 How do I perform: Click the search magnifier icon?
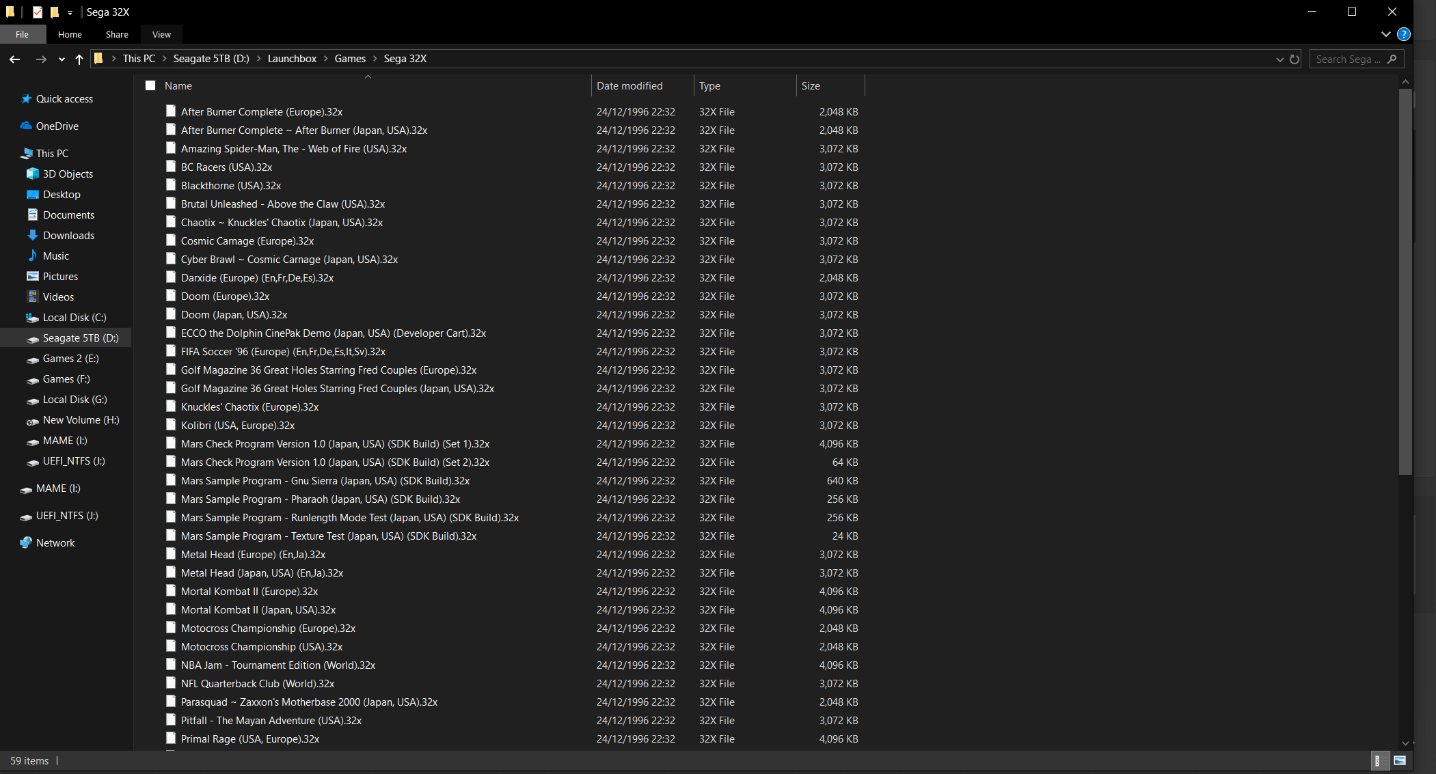pos(1392,59)
